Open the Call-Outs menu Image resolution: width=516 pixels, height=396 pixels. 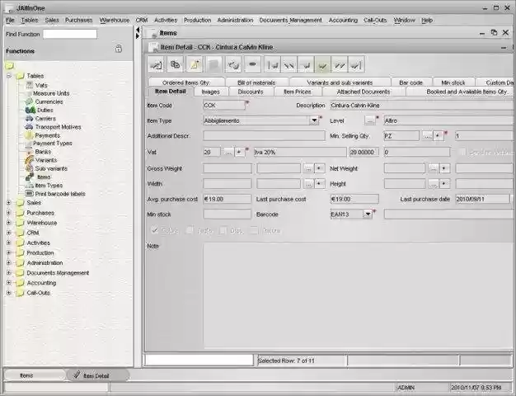point(375,20)
